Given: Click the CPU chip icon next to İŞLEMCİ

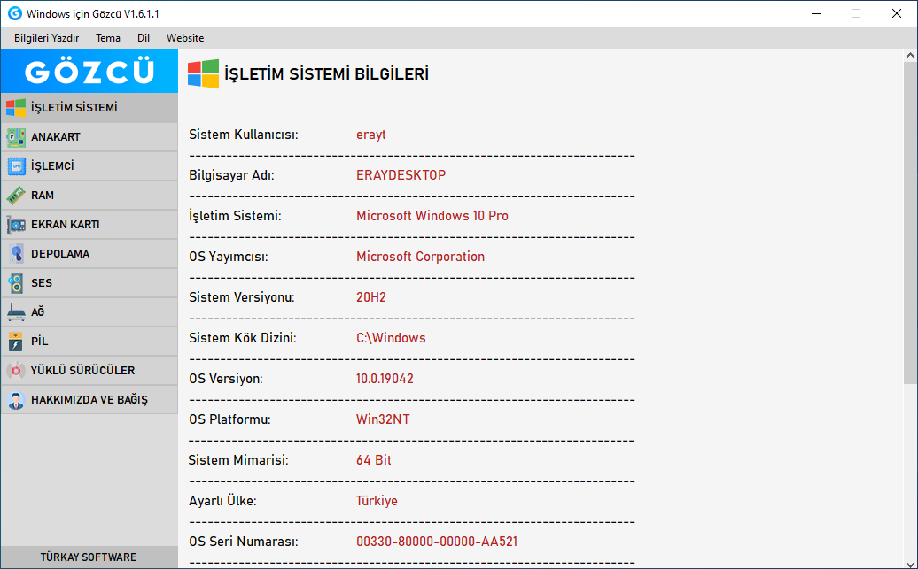Looking at the screenshot, I should 16,166.
